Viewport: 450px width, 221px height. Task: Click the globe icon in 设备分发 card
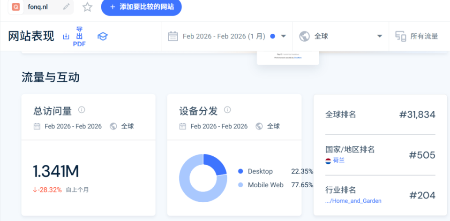click(x=259, y=126)
